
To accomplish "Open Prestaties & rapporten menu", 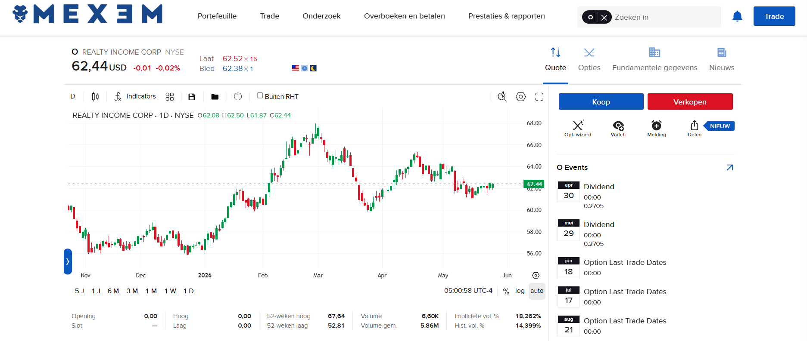I will (x=507, y=16).
